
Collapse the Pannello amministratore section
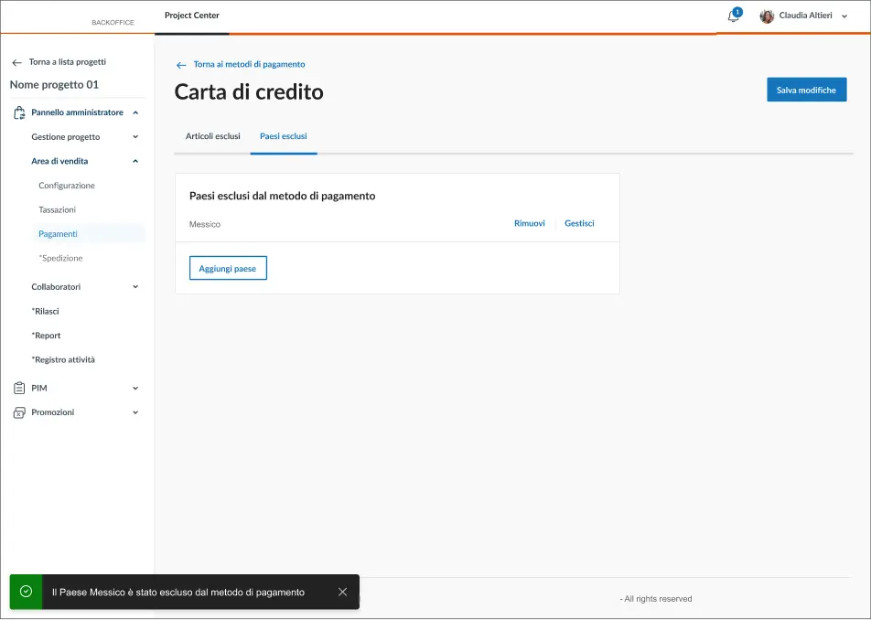(x=135, y=112)
